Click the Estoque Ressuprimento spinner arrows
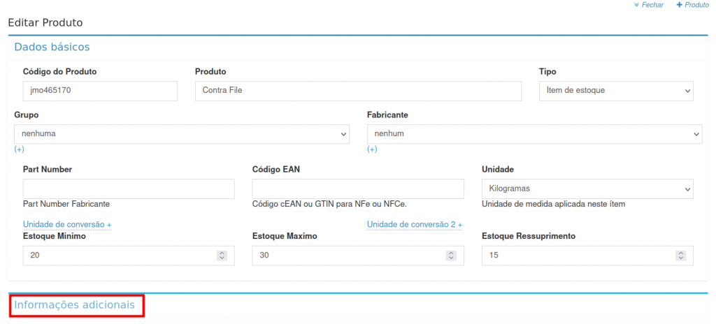The width and height of the screenshot is (716, 324). pos(680,256)
